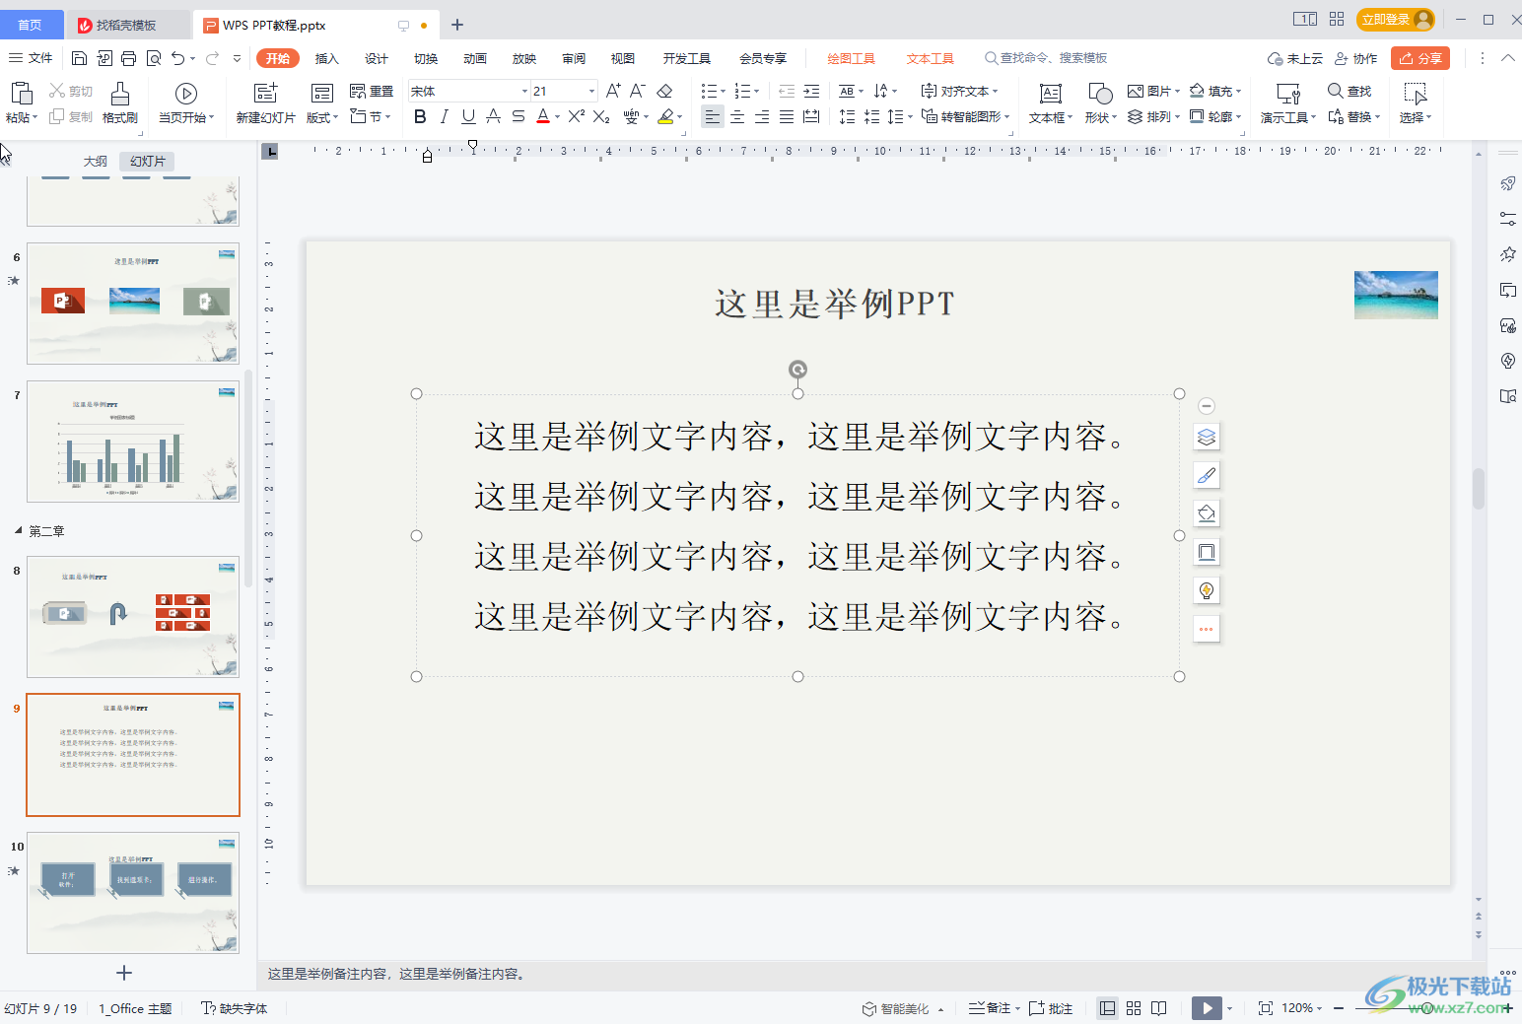The image size is (1522, 1024).
Task: Toggle Bold formatting
Action: click(x=420, y=116)
